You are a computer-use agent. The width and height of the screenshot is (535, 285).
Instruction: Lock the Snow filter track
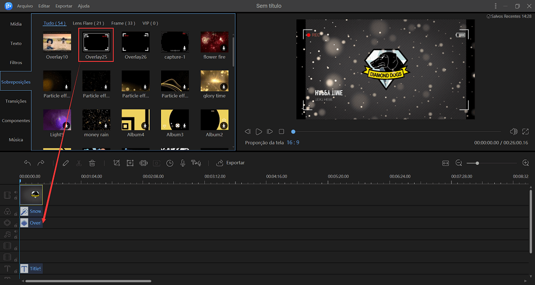pos(16,214)
